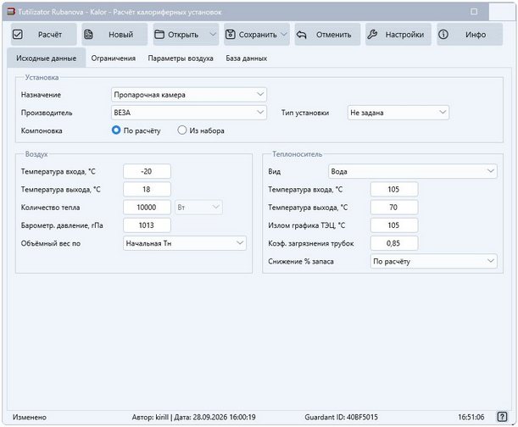Click the Инфо button label
518x427 pixels.
[476, 35]
